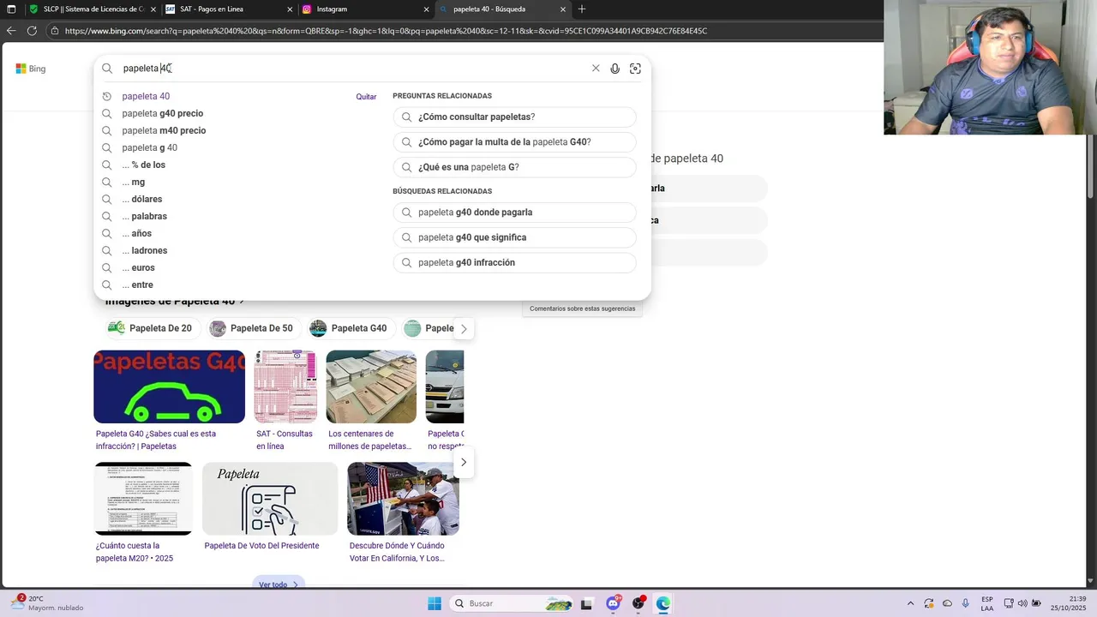Pick the '... palabras' suggestion

tap(144, 216)
